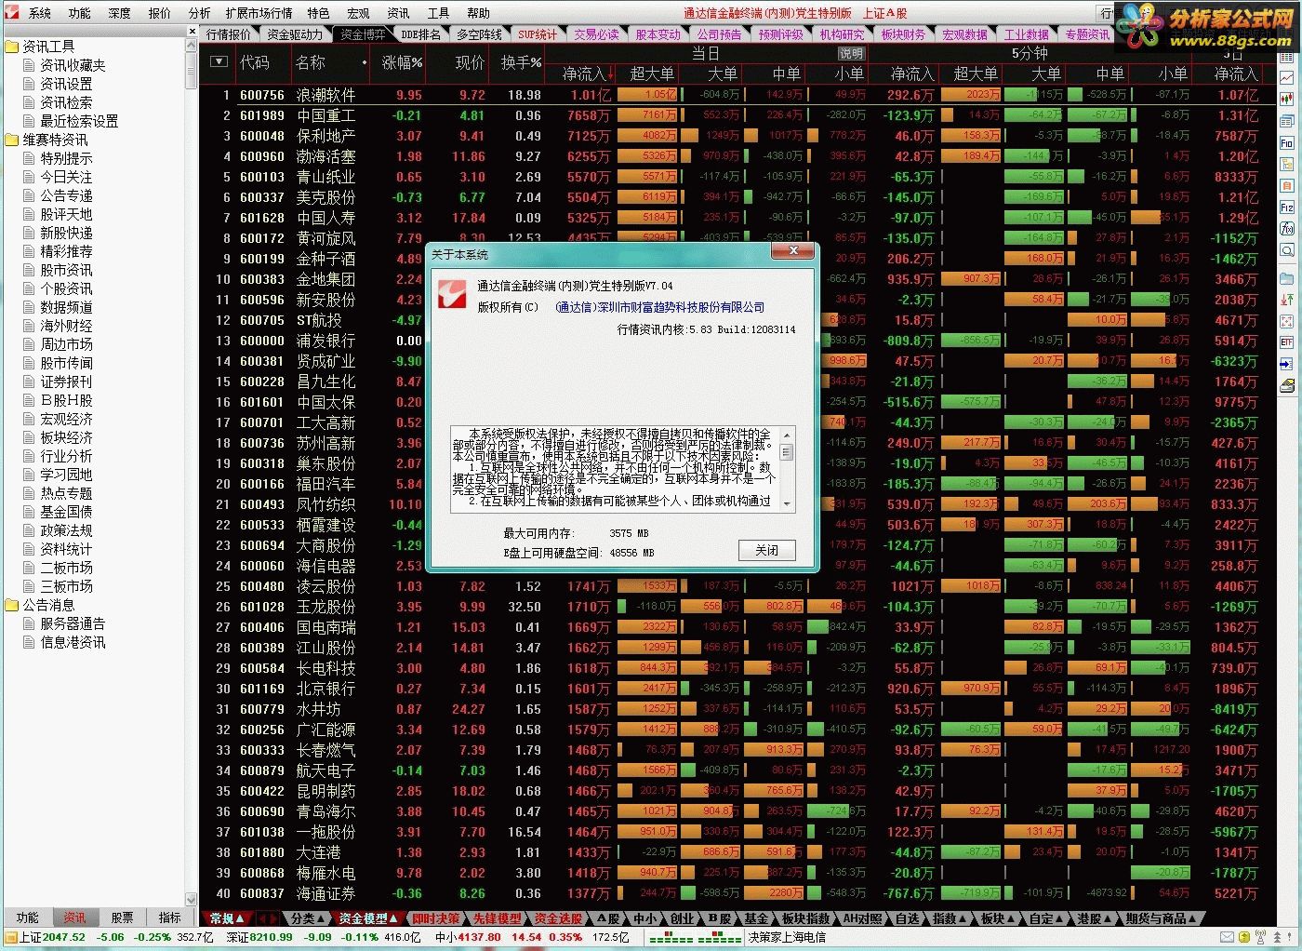The image size is (1302, 951).
Task: Open the f(x) formula manager icon
Action: click(x=1287, y=228)
